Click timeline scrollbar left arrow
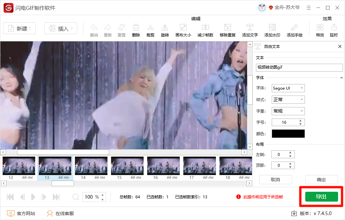Screen dimensions: 345x220 click(x=4, y=183)
